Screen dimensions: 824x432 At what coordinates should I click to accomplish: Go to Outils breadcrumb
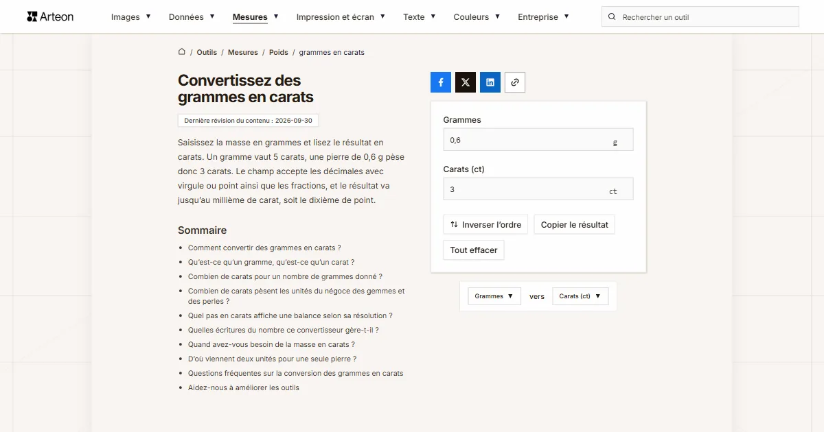pyautogui.click(x=207, y=52)
